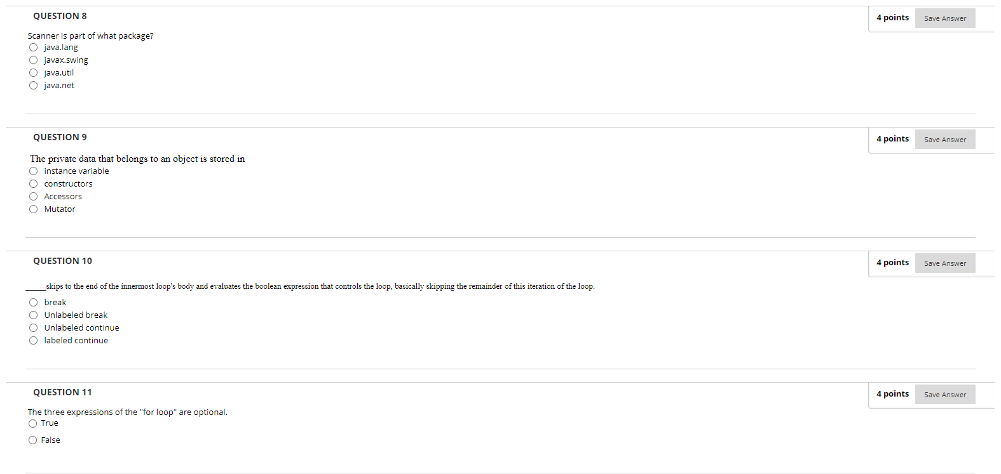Image resolution: width=1001 pixels, height=474 pixels.
Task: Choose the constructors radio option
Action: (x=33, y=184)
